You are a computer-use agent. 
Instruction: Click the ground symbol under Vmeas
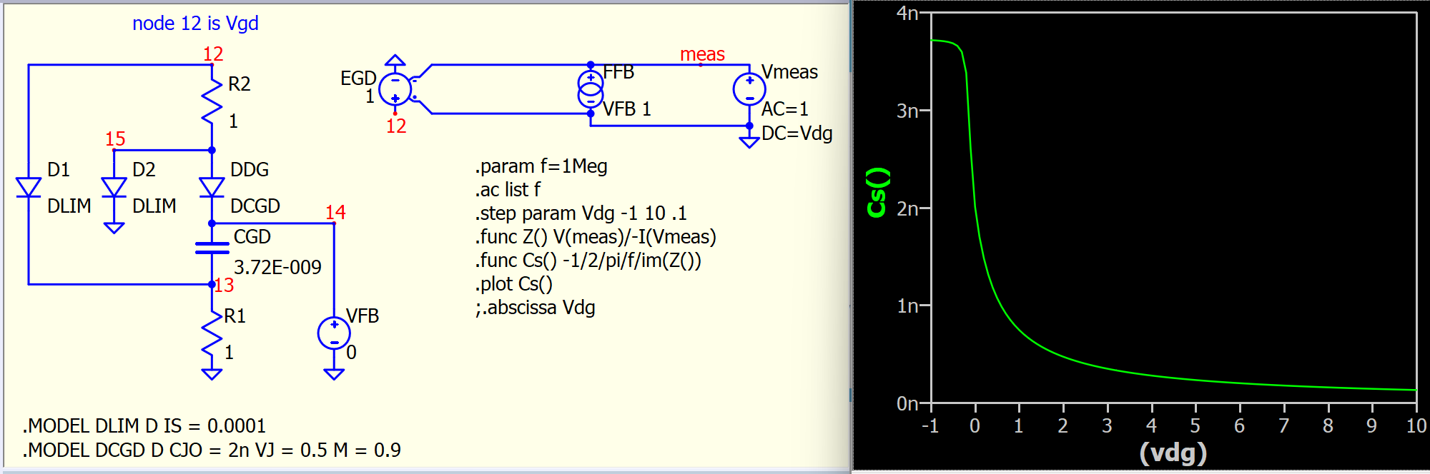coord(749,141)
